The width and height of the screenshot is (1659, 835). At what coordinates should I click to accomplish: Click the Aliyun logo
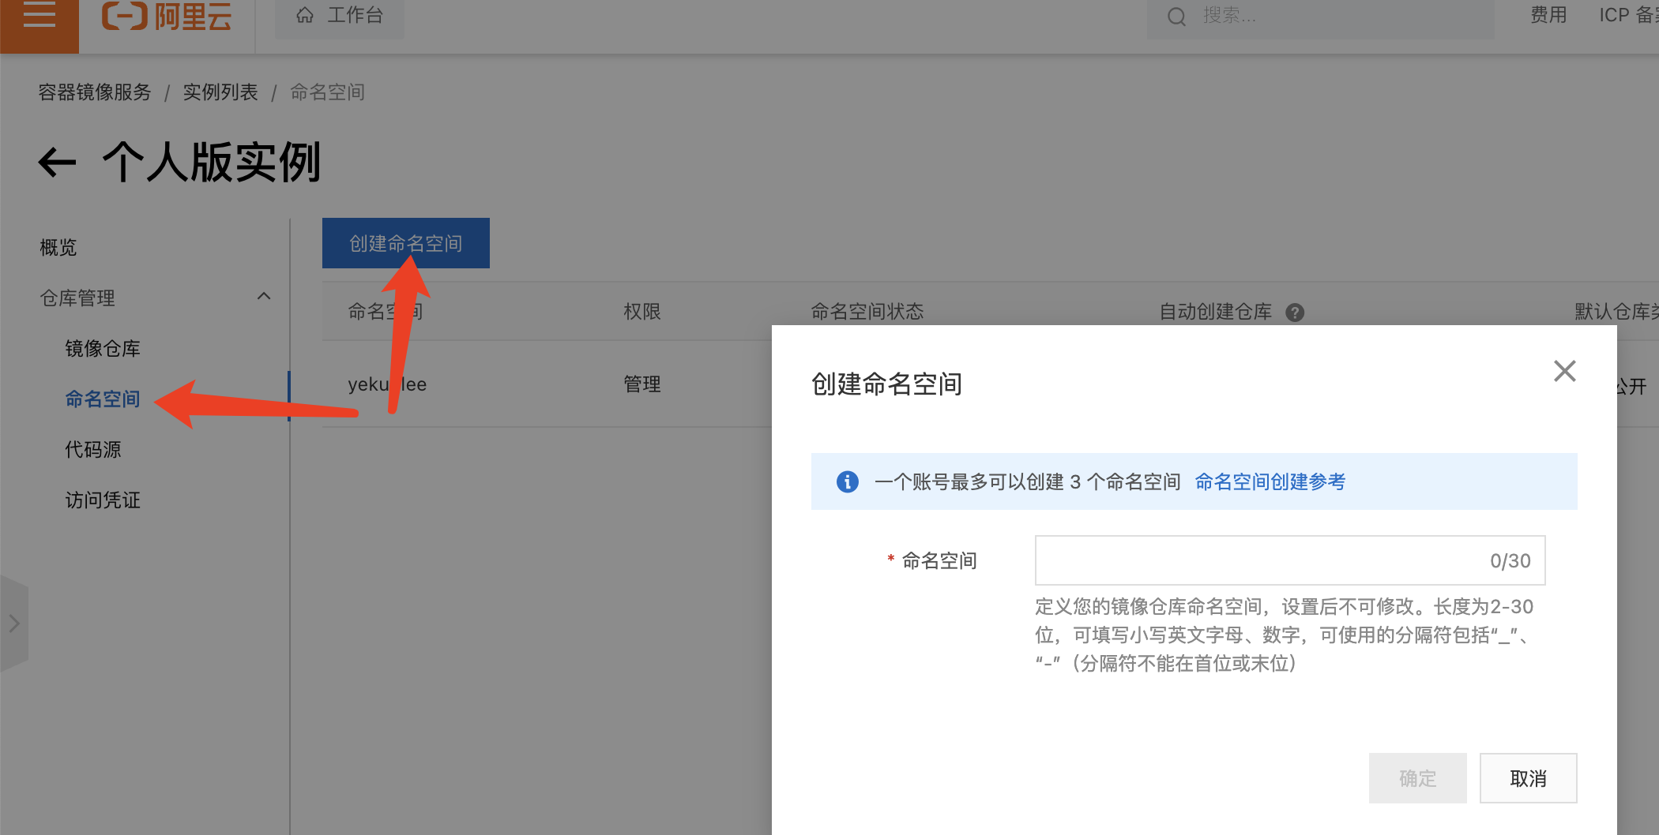point(167,16)
